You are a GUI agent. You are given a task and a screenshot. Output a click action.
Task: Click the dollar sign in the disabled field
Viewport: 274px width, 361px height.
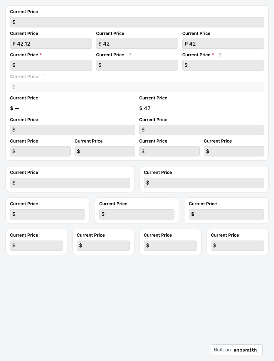coord(14,87)
